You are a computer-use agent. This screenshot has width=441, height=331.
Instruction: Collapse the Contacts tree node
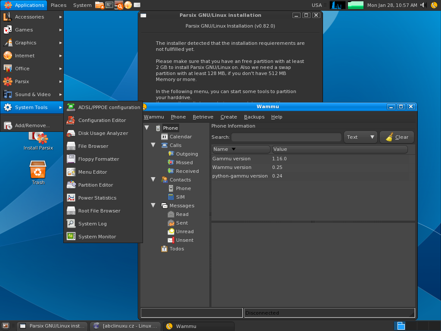(153, 180)
